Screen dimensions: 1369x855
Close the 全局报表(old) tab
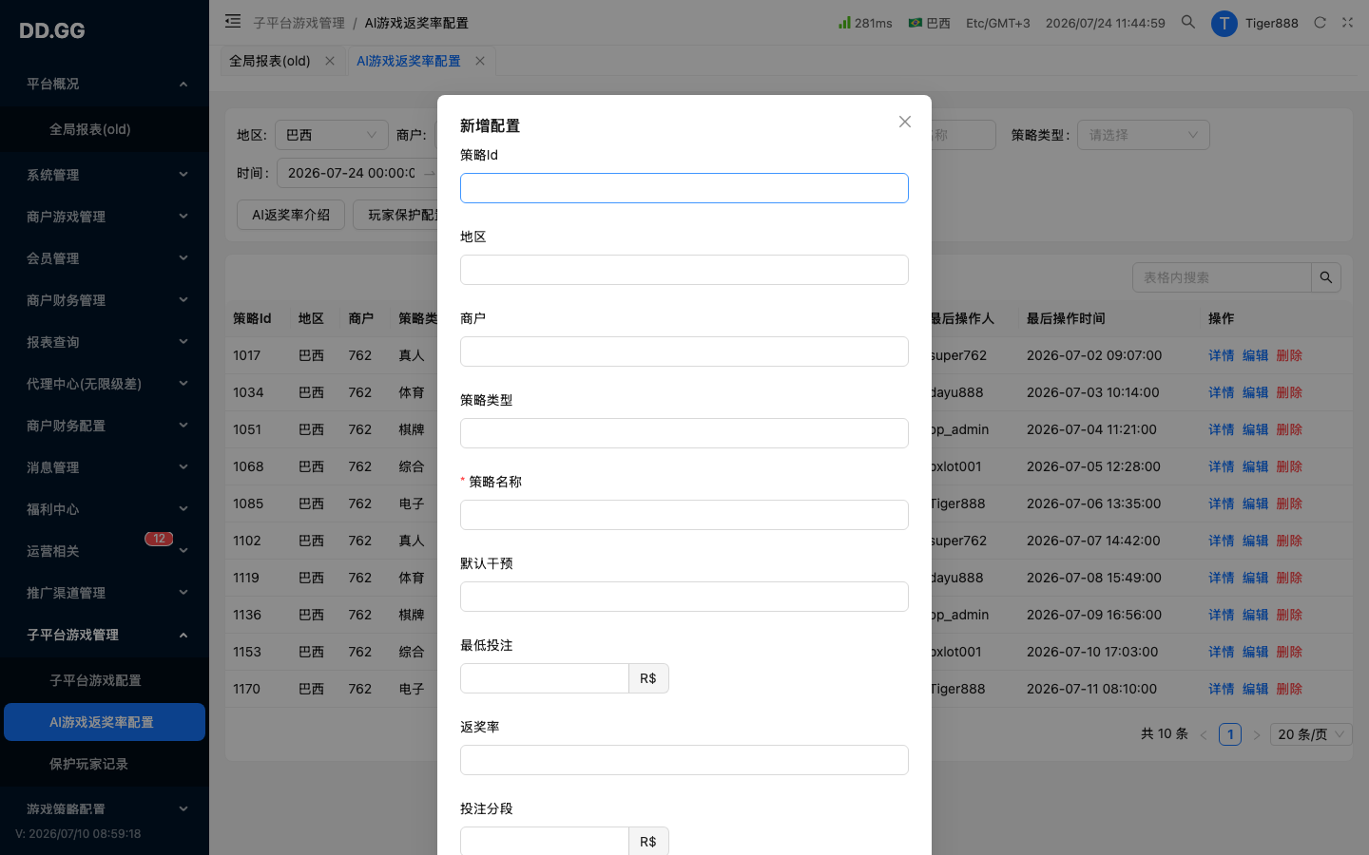(330, 61)
